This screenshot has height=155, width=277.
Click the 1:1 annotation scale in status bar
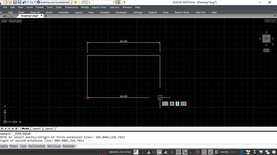(x=154, y=152)
